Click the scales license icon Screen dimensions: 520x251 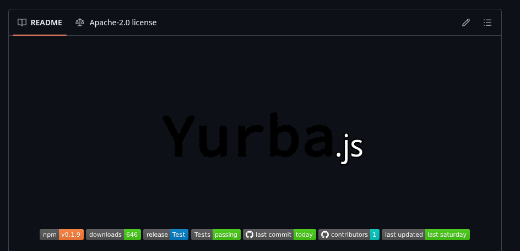(79, 23)
